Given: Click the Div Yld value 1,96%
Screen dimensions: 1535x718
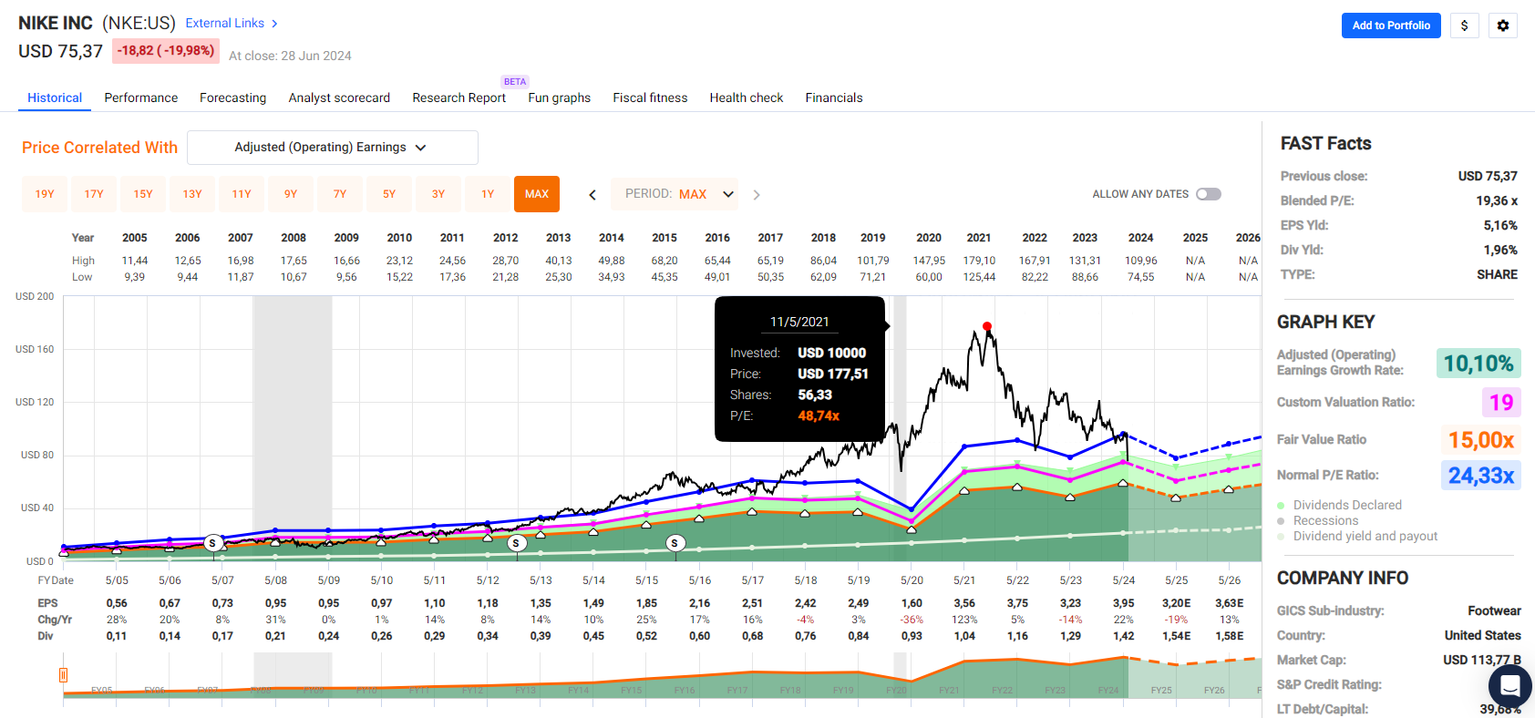Looking at the screenshot, I should (x=1500, y=250).
